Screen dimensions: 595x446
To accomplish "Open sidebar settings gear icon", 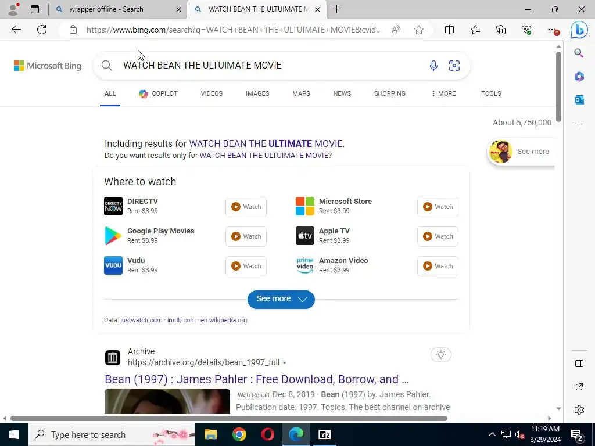I will click(x=579, y=410).
